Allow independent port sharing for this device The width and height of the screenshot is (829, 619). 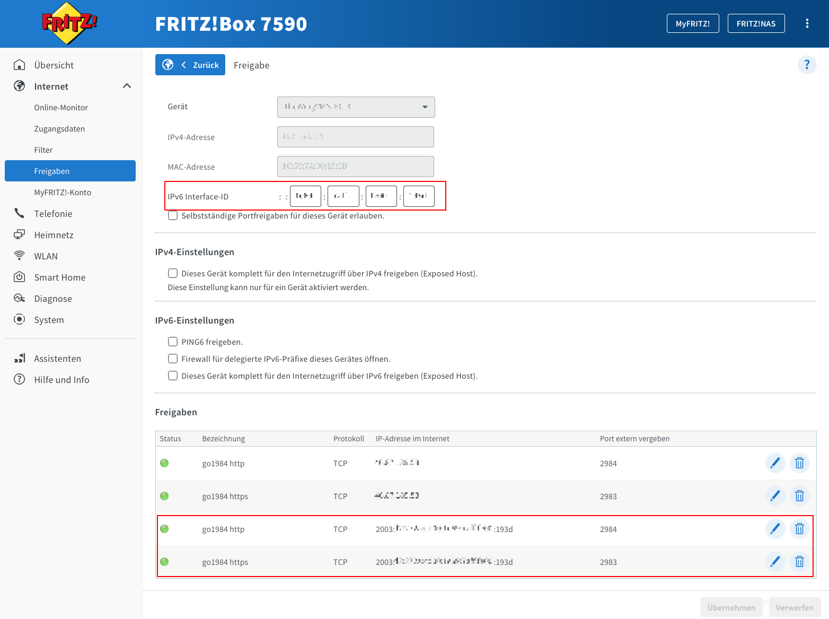pyautogui.click(x=173, y=216)
